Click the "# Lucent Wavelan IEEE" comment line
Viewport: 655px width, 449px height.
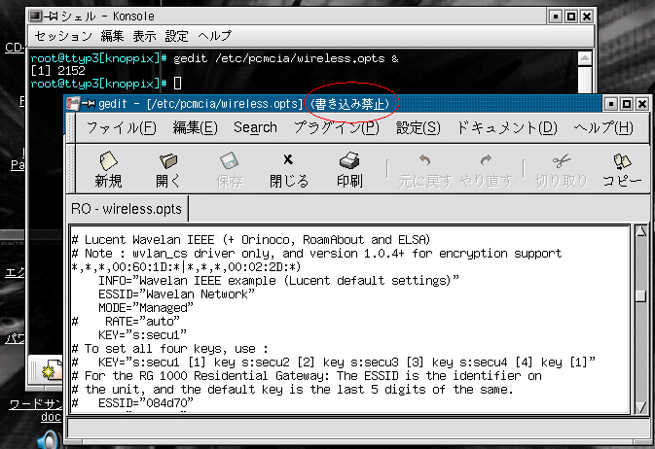pyautogui.click(x=251, y=240)
